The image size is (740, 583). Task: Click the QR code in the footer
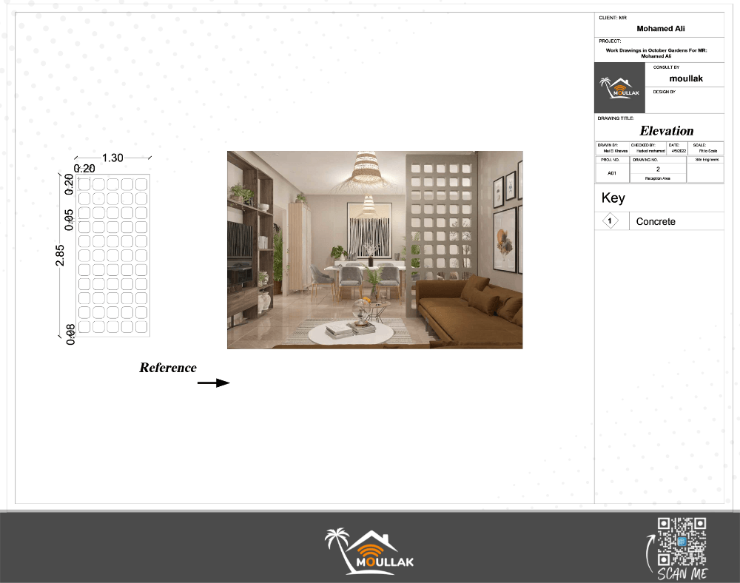(682, 541)
